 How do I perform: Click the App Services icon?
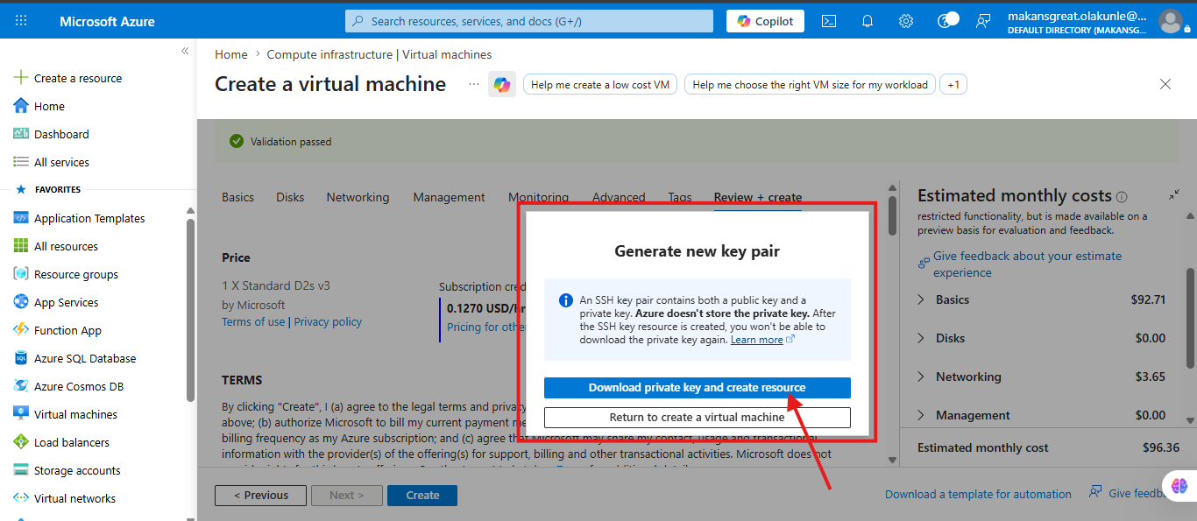[x=21, y=302]
